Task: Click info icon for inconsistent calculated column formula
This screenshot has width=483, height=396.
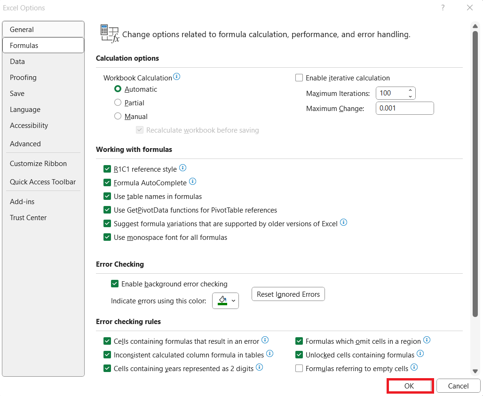Action: coord(270,354)
